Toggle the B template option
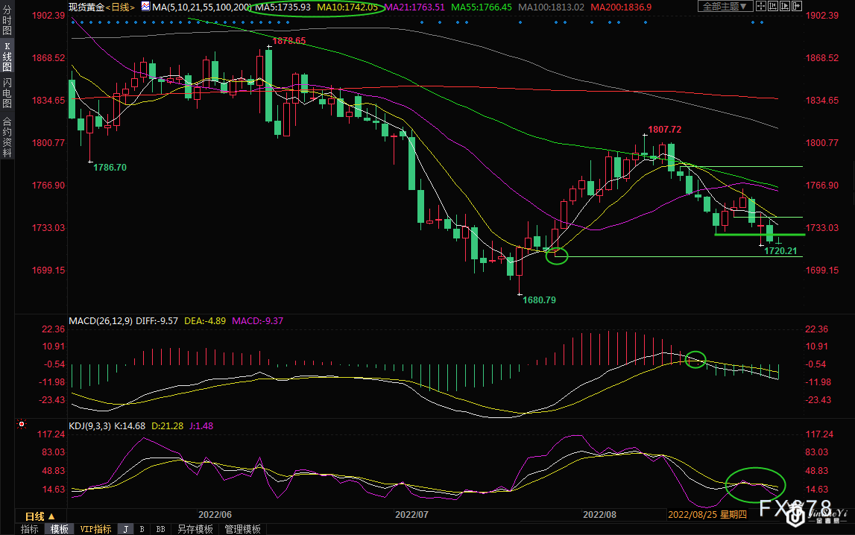The image size is (855, 535). coord(142,529)
